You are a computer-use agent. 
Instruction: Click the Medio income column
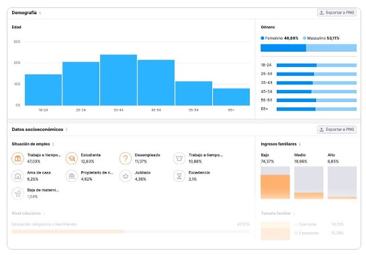(308, 183)
